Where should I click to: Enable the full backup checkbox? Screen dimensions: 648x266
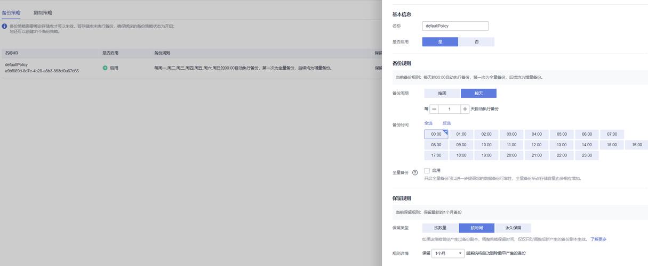pos(427,171)
